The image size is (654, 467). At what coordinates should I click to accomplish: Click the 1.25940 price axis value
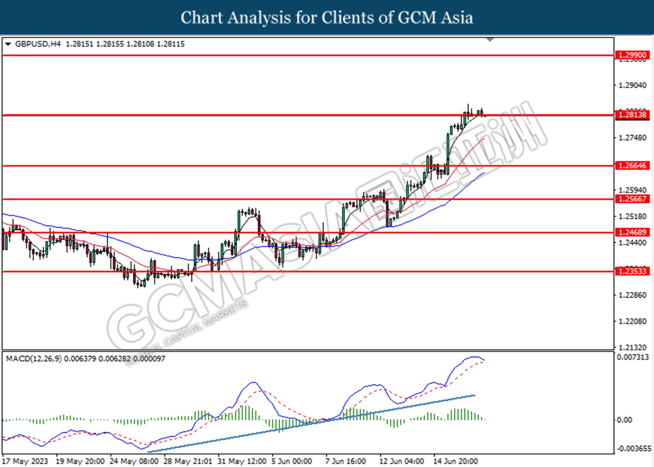(632, 190)
